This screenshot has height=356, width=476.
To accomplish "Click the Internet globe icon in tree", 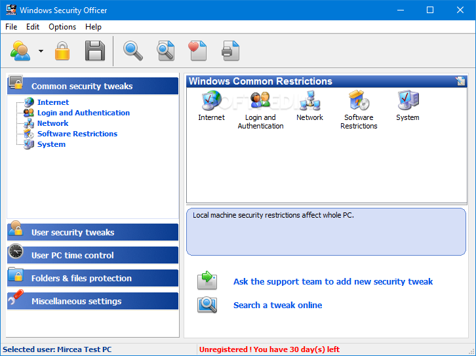I will (x=29, y=102).
